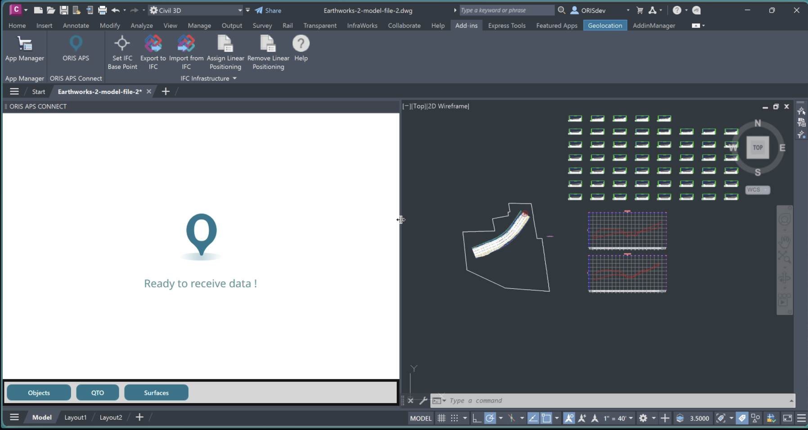Click the Set IFC Base Point icon

coord(122,44)
